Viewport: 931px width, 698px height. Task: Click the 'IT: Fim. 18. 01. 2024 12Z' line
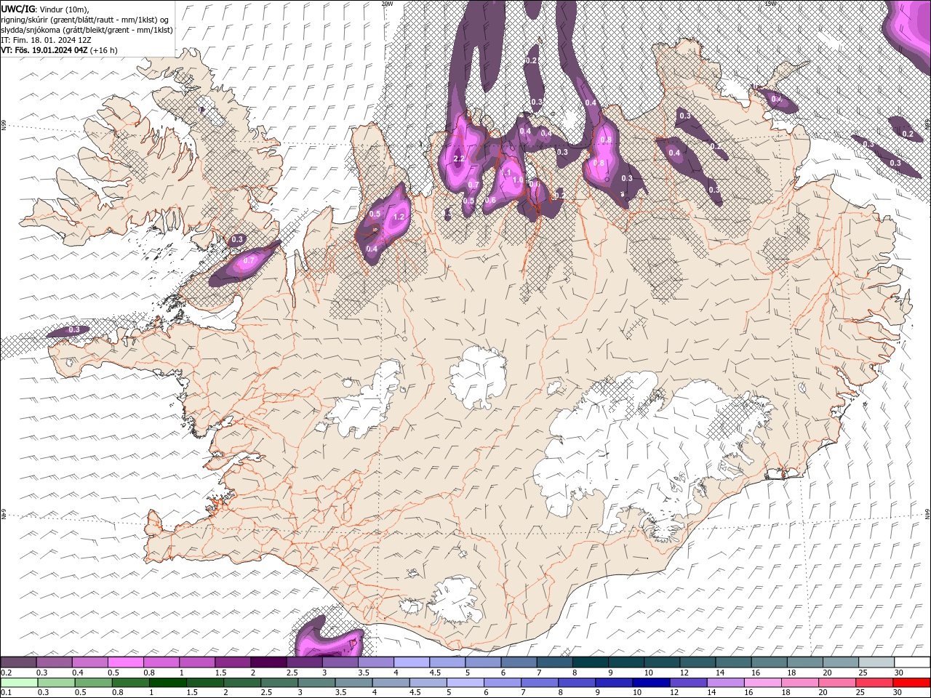pyautogui.click(x=46, y=40)
